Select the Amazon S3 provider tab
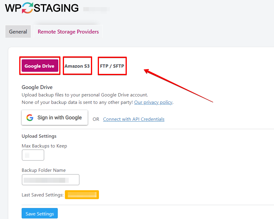 pos(77,66)
